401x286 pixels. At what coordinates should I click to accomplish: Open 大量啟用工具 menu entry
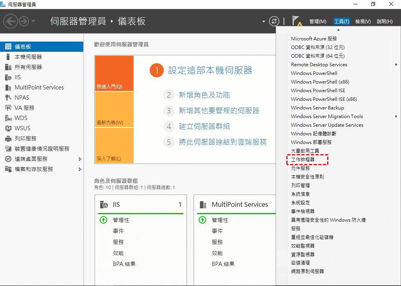click(x=305, y=151)
